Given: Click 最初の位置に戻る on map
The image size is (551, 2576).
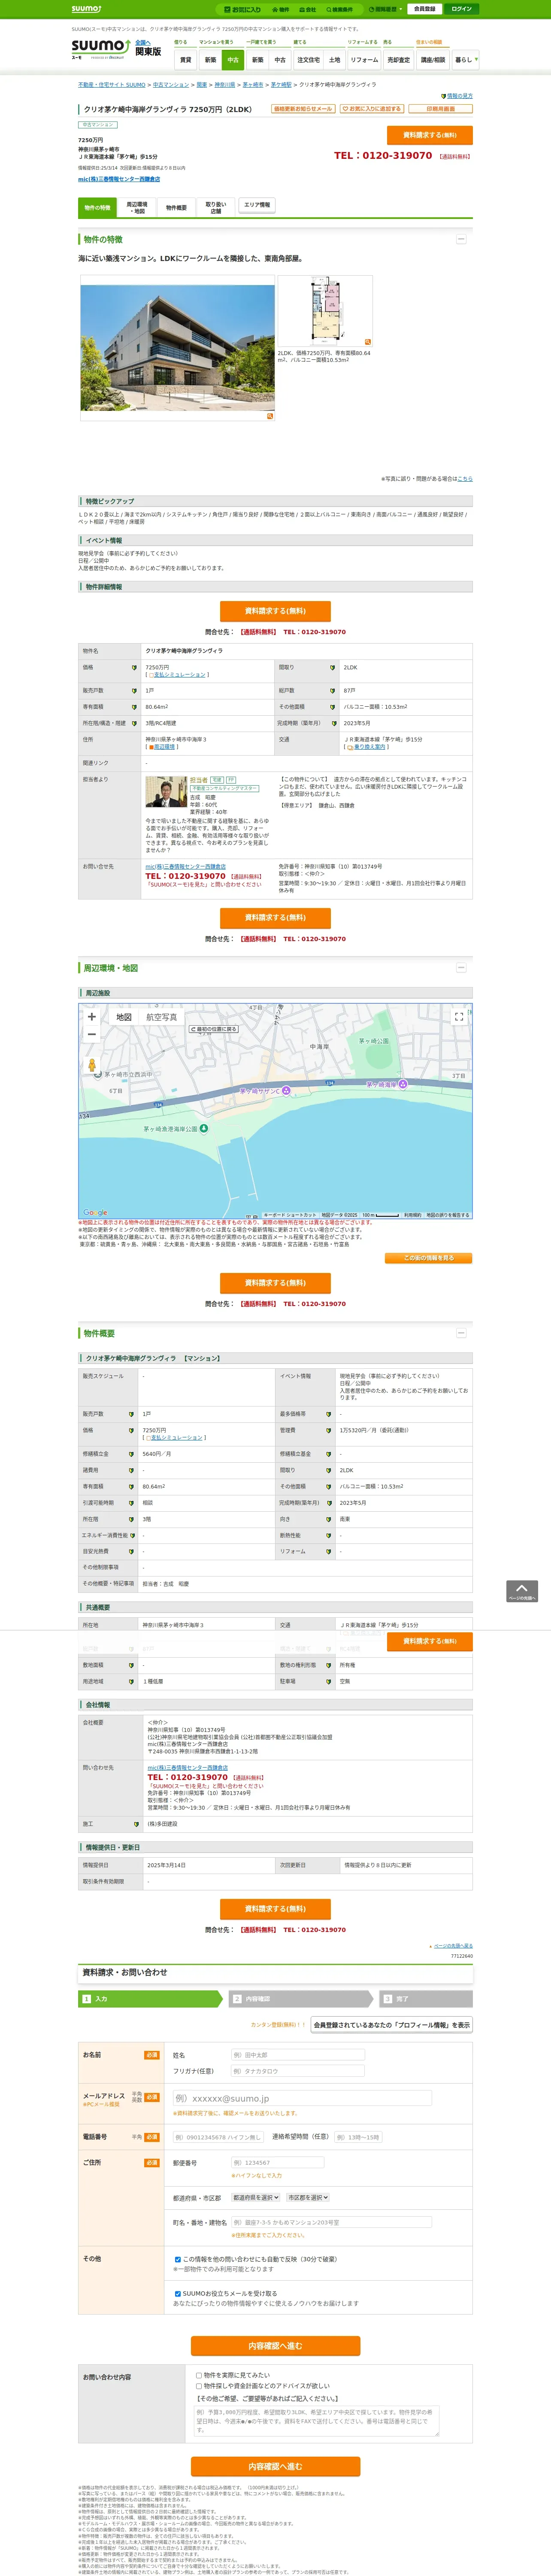Looking at the screenshot, I should tap(214, 1029).
